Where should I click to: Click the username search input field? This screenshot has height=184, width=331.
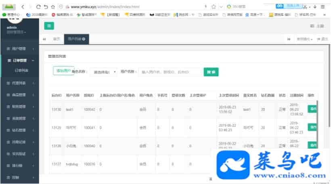(x=170, y=72)
